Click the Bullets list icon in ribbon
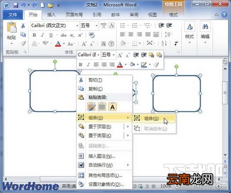The image size is (231, 193). (x=123, y=26)
